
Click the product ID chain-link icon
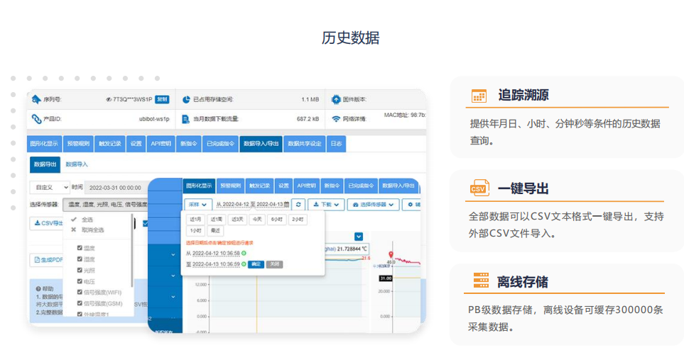pos(36,119)
